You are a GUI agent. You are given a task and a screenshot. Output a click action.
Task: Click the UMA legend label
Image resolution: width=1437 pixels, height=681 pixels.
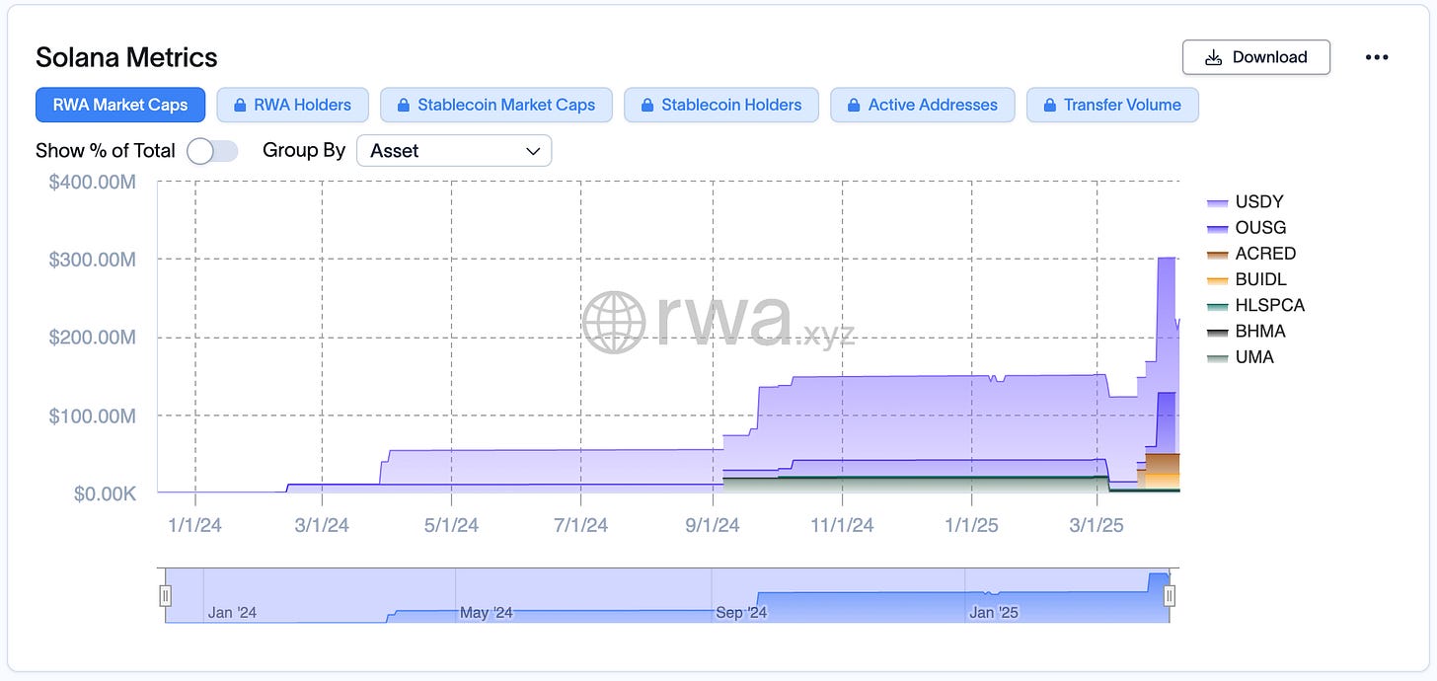coord(1254,356)
